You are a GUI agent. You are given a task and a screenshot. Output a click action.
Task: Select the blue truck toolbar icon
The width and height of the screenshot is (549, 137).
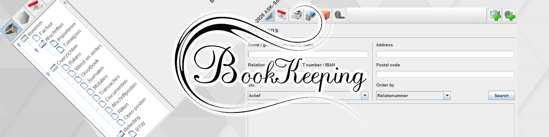click(x=311, y=15)
